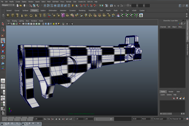Screen dimensions: 189x126
Task: Create a polygon cube from the shelf
Action: 13,15
